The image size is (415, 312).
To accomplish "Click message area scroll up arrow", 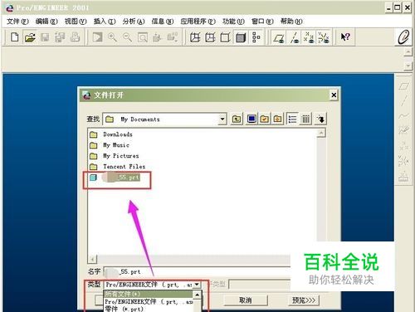I will coord(408,52).
